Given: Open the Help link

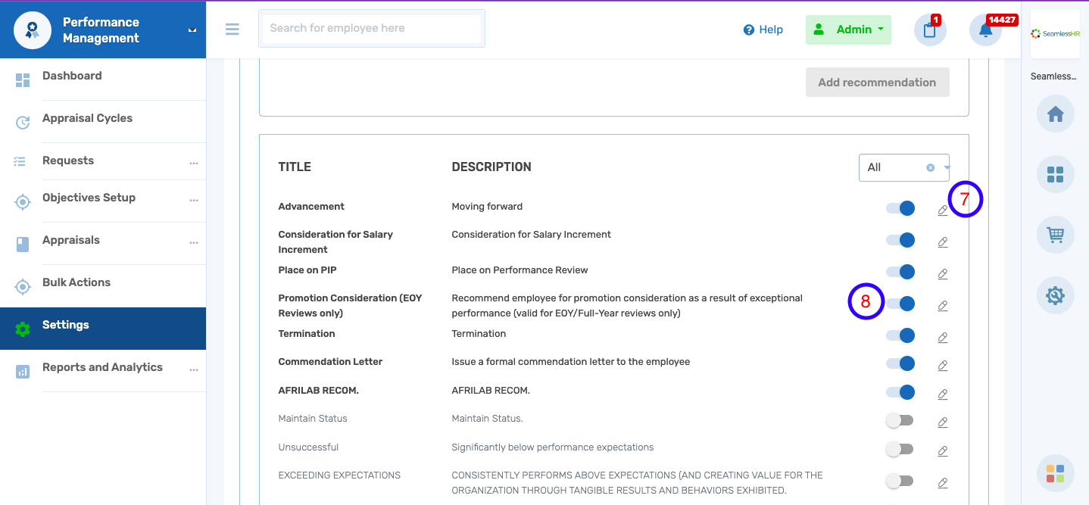Looking at the screenshot, I should tap(763, 30).
